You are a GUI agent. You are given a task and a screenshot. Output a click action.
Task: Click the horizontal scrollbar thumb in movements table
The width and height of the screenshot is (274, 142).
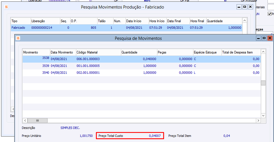point(37,121)
